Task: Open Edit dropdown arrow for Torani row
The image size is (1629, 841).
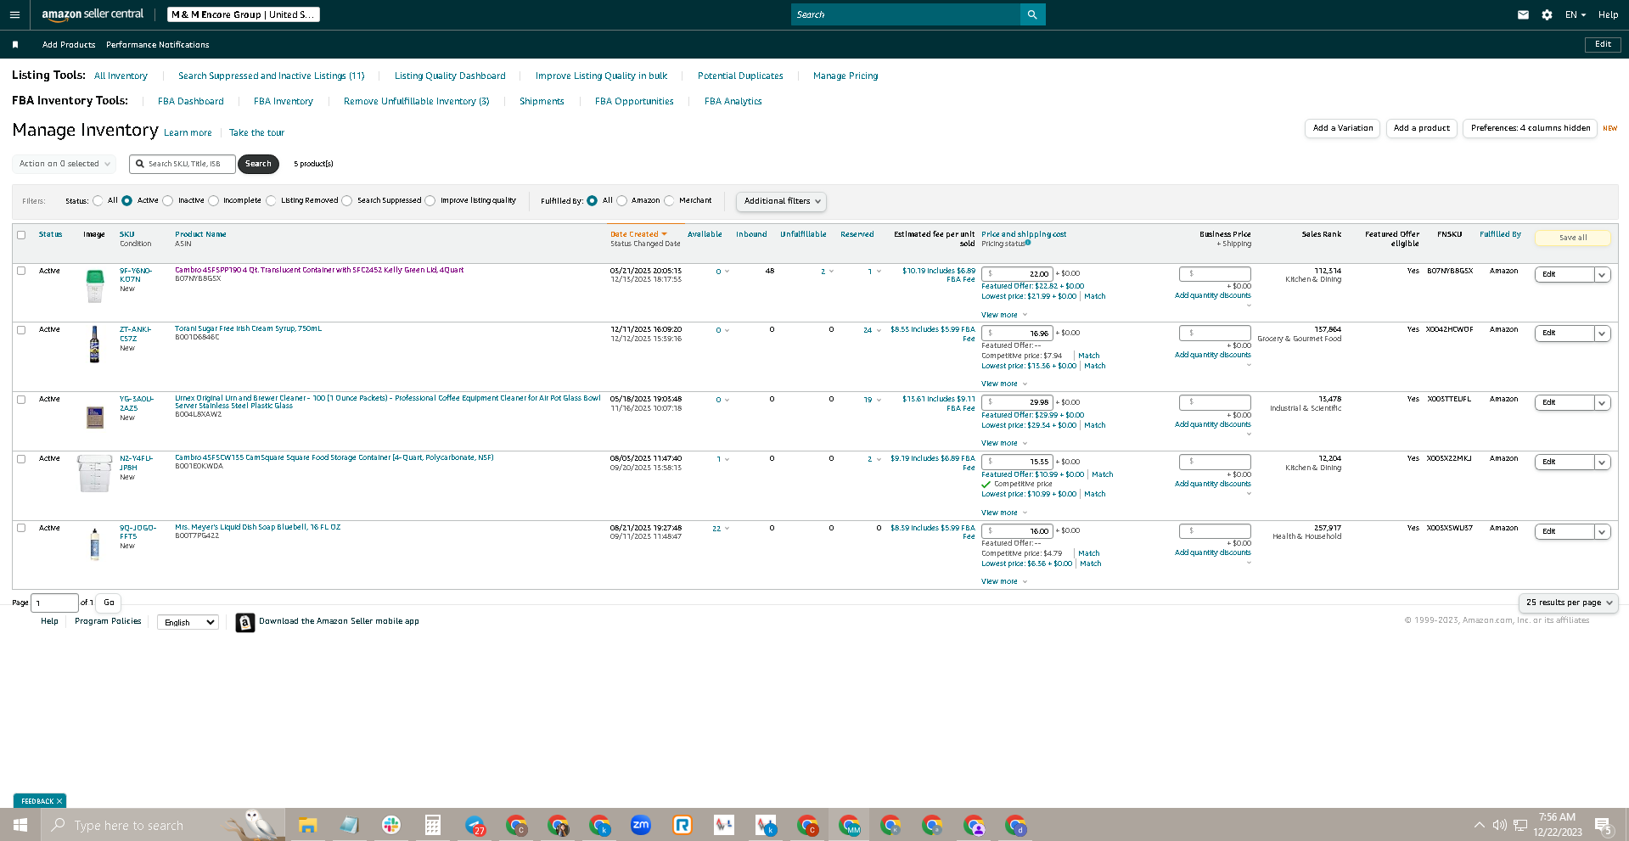Action: click(x=1602, y=334)
